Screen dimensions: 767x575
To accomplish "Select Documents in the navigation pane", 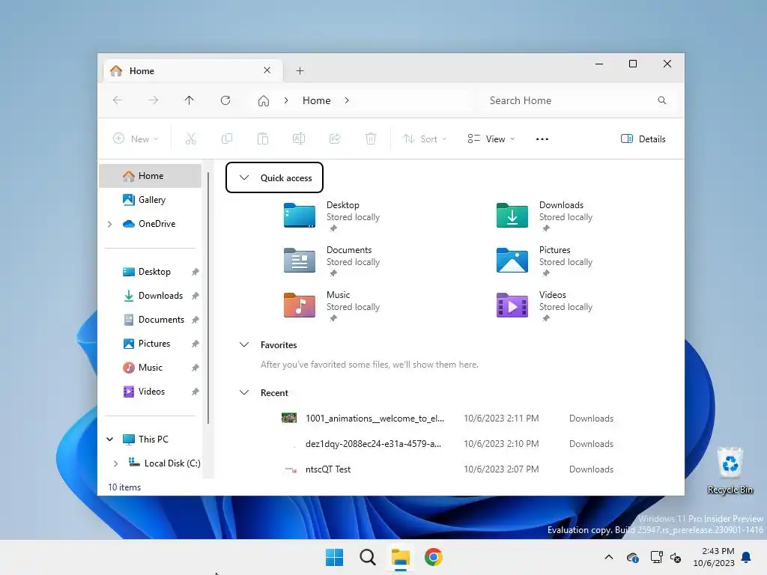I will [x=150, y=320].
